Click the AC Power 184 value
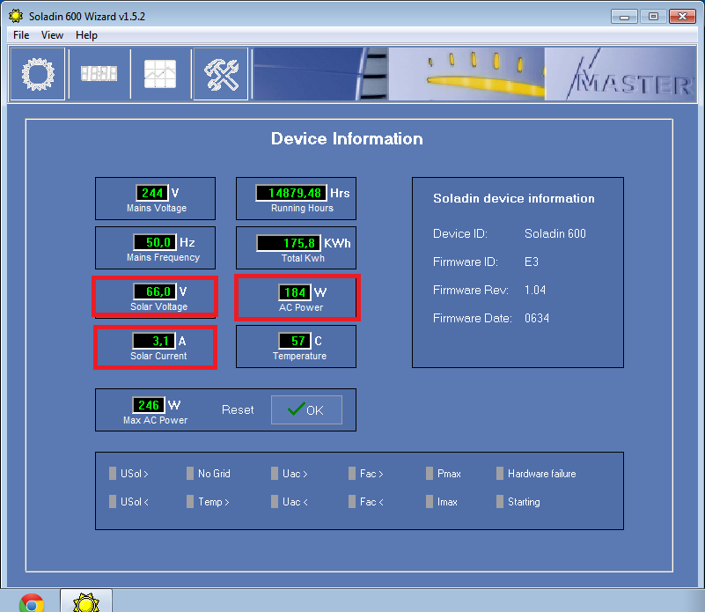 295,292
